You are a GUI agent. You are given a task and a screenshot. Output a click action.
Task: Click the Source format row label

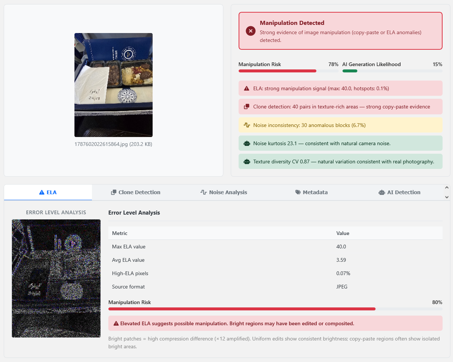(128, 287)
